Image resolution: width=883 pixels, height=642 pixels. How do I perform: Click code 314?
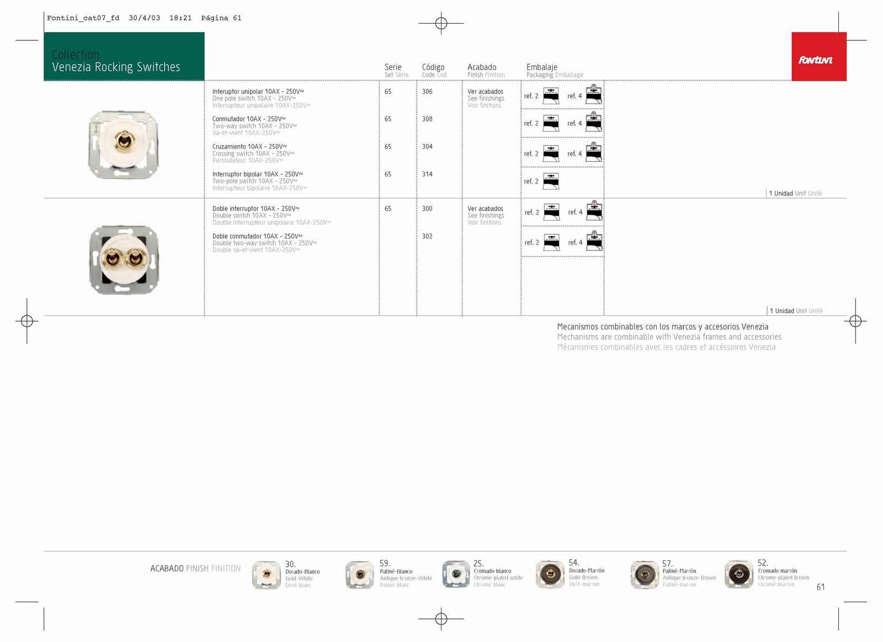coord(427,174)
